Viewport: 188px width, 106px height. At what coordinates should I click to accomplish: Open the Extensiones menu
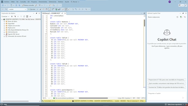tap(53, 2)
